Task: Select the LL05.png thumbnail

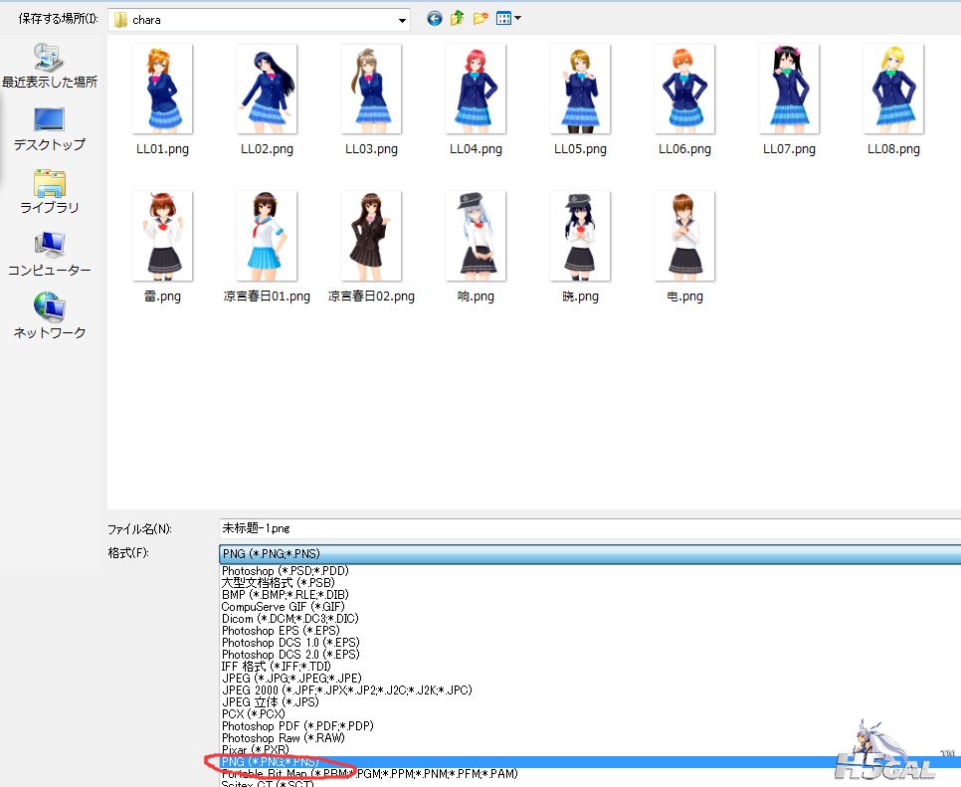Action: [580, 89]
